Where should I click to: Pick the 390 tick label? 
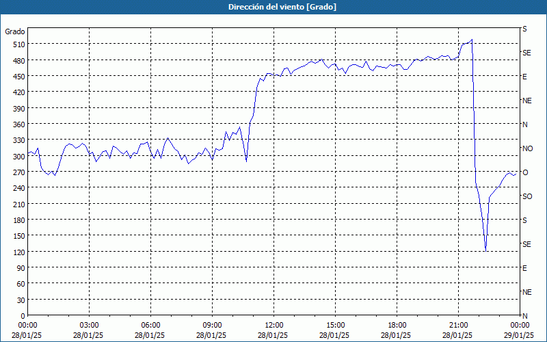pyautogui.click(x=19, y=109)
